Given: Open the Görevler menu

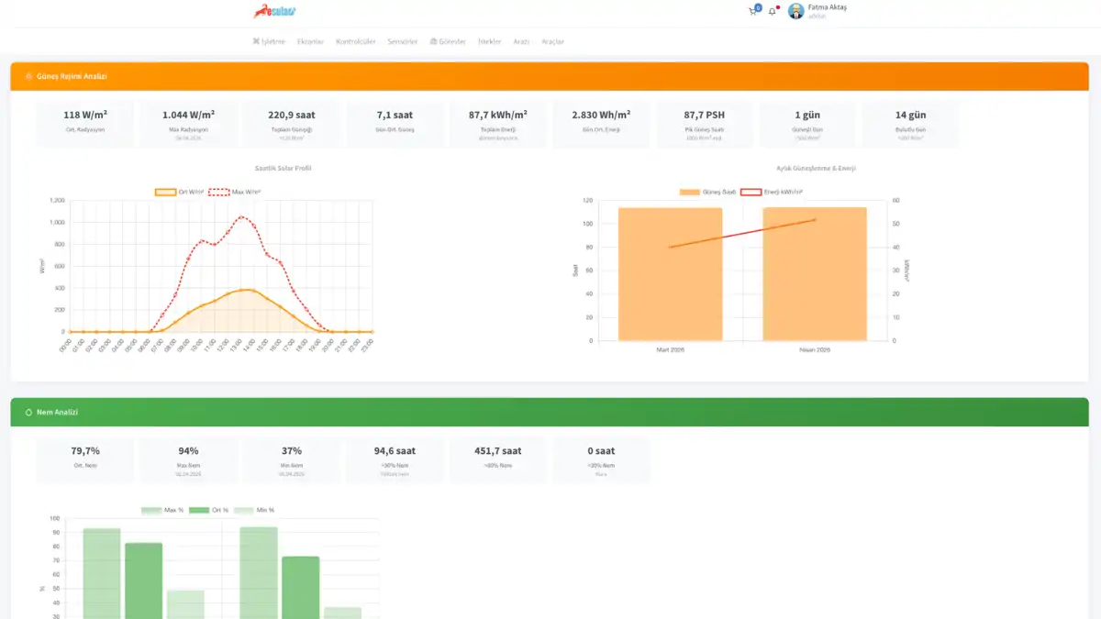Looking at the screenshot, I should tap(448, 41).
